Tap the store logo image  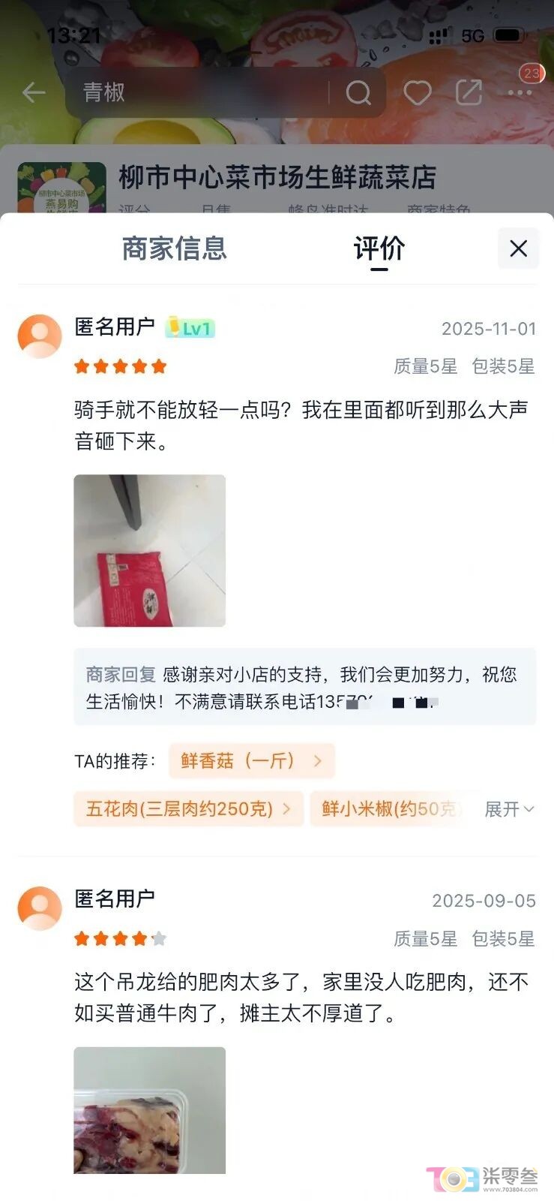61,188
